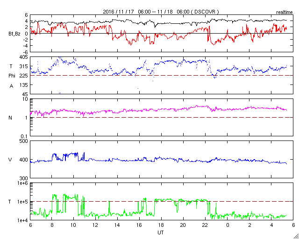
Task: Click the resize grip at window corner
Action: pyautogui.click(x=296, y=236)
